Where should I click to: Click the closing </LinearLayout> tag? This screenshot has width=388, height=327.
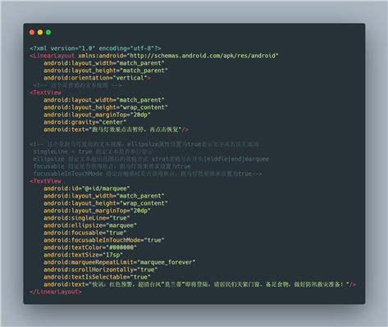[x=56, y=292]
